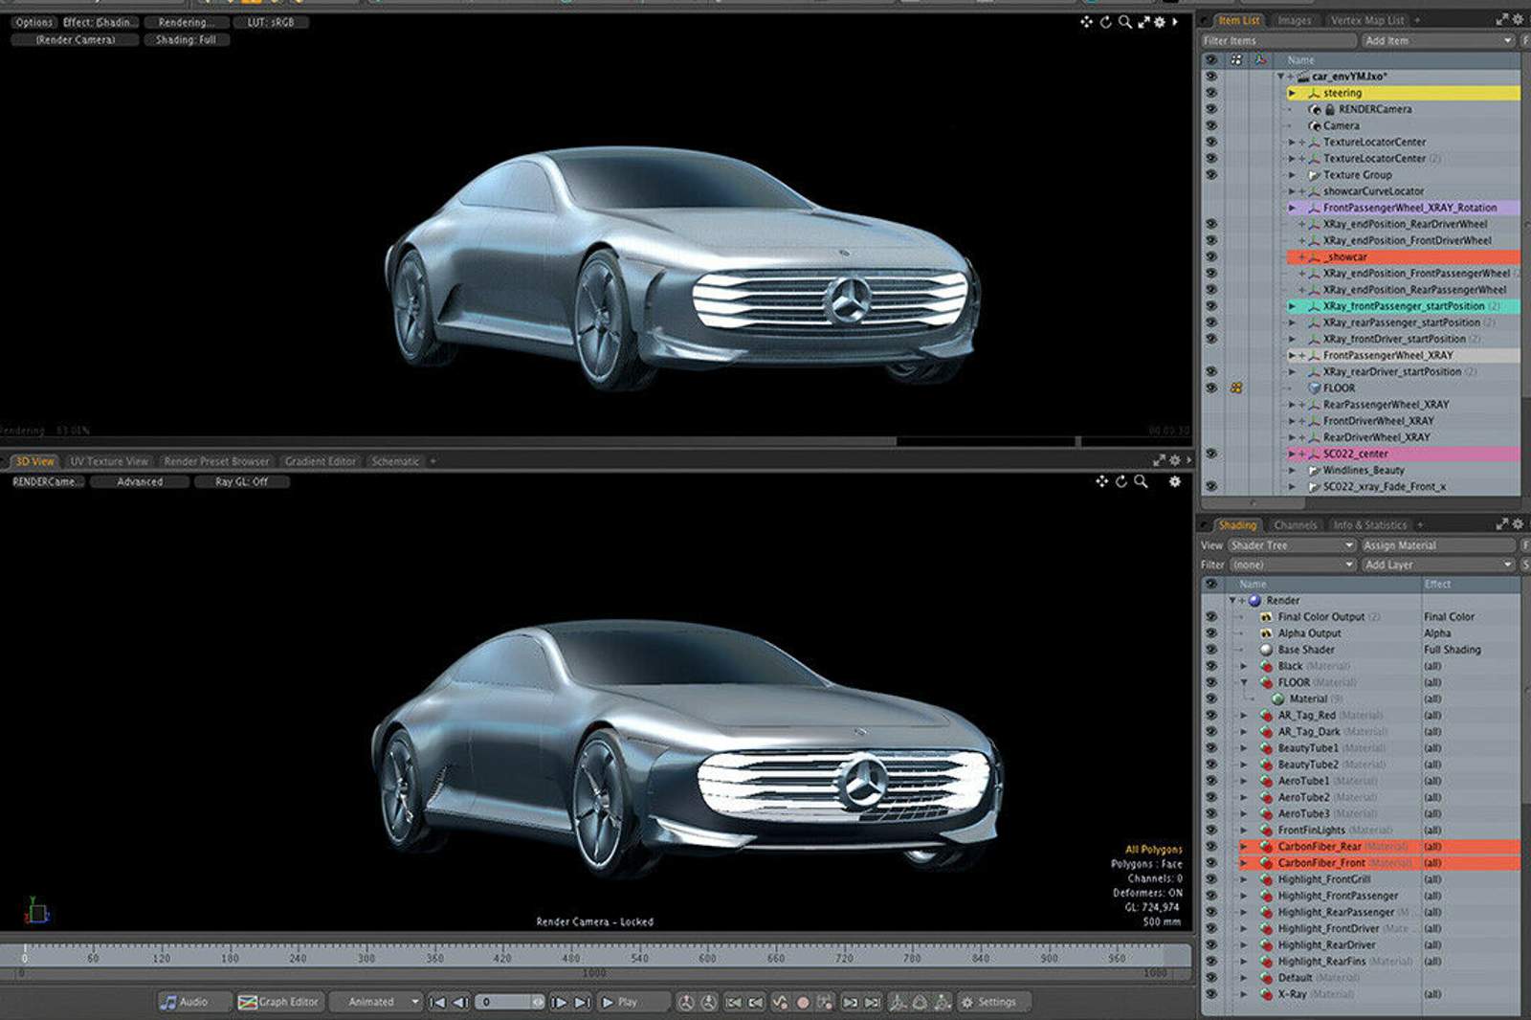Step to next frame
1531x1020 pixels.
(x=560, y=1002)
